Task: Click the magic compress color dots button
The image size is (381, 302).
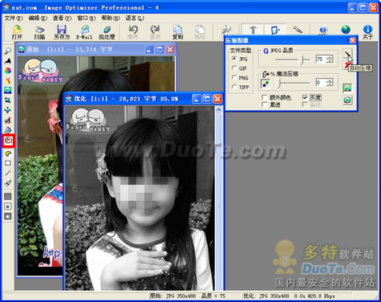Action: (265, 84)
